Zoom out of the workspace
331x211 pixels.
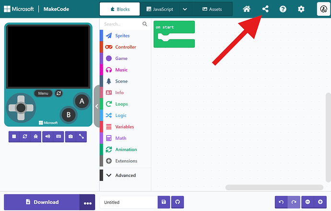click(x=308, y=202)
